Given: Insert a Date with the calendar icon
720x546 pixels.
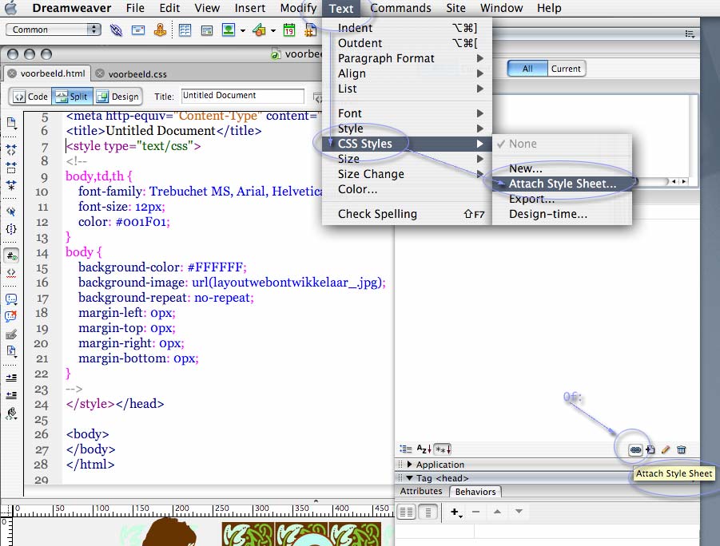Looking at the screenshot, I should pyautogui.click(x=289, y=30).
